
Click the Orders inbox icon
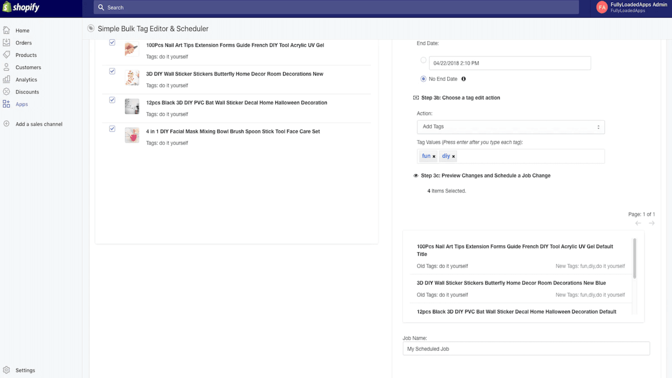pos(6,42)
